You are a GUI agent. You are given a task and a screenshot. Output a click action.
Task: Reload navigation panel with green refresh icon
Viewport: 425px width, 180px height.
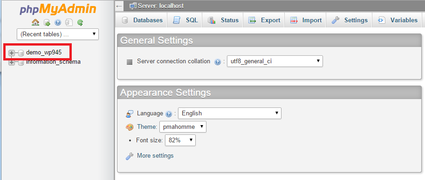coord(80,22)
